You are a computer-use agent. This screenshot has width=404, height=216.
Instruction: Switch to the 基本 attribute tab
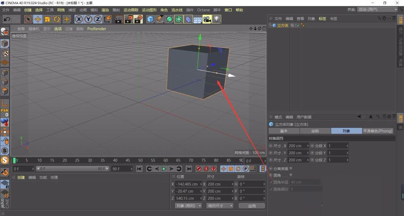coord(284,131)
